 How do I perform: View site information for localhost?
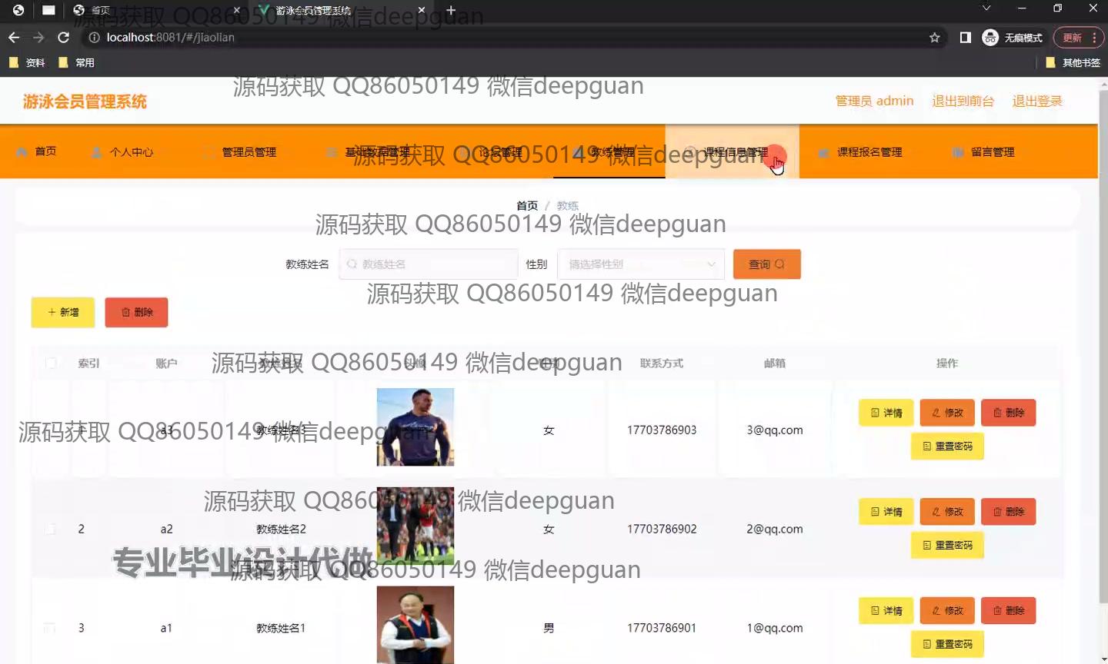pyautogui.click(x=95, y=38)
